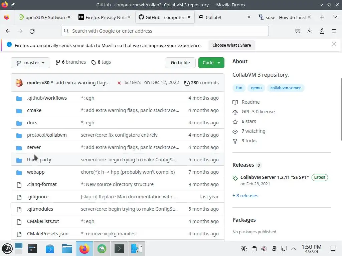Screen dimensions: 342x256
Task: Open the Firefox hamburger menu
Action: coord(334,31)
